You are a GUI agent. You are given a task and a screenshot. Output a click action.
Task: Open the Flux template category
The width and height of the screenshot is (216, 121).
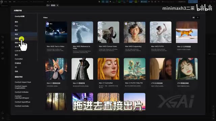point(16,26)
